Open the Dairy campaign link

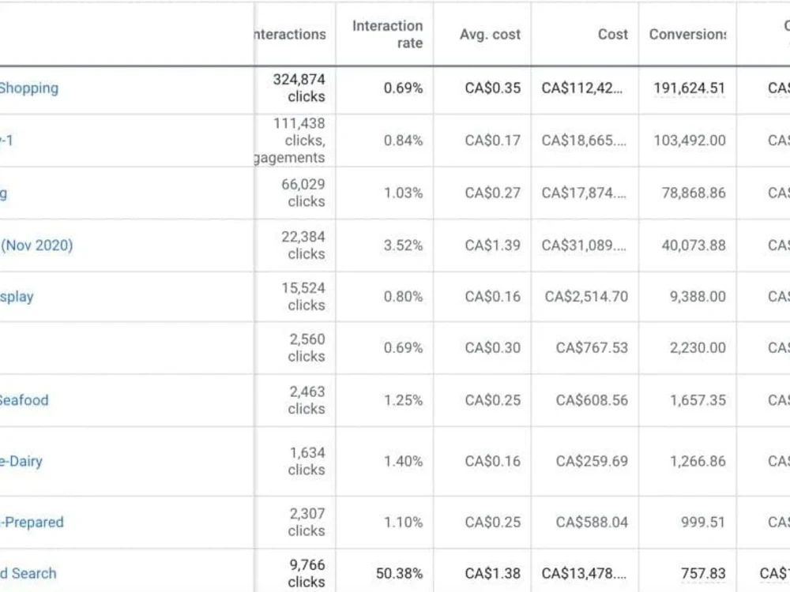[21, 461]
